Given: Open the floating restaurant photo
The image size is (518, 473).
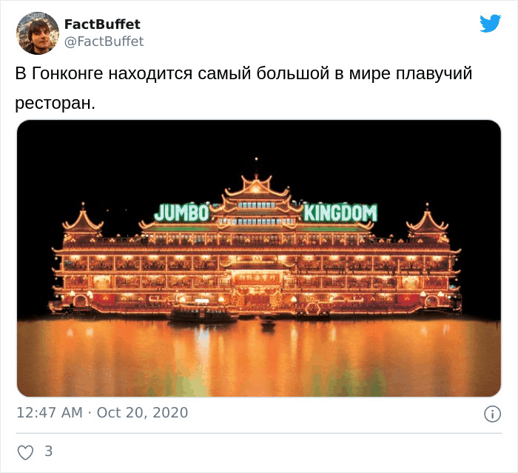Looking at the screenshot, I should [x=259, y=258].
